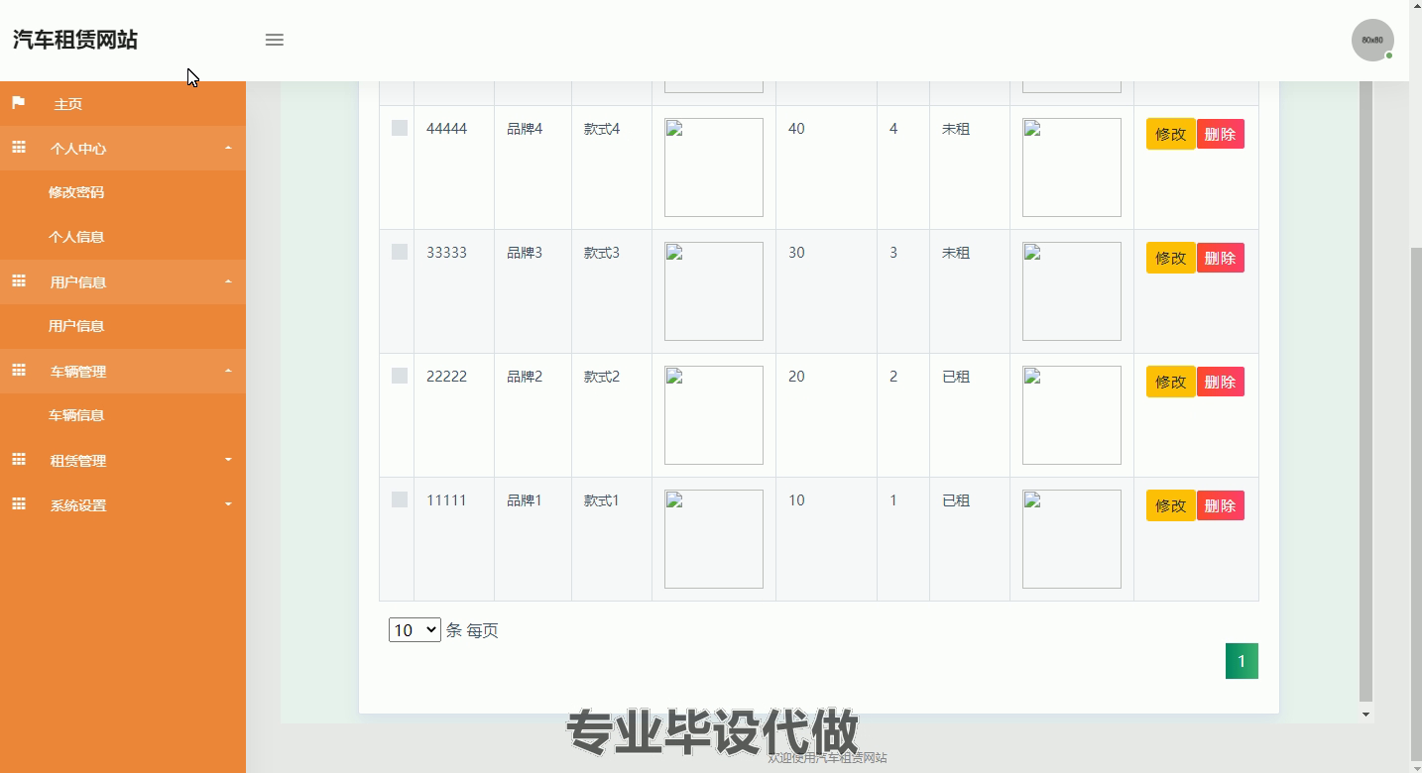Click last image thumbnail in row 11111
The width and height of the screenshot is (1422, 773).
click(x=1072, y=539)
